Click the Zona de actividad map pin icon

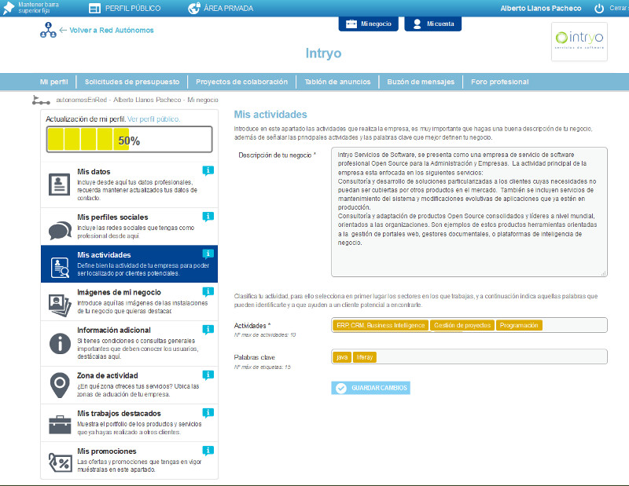point(60,385)
